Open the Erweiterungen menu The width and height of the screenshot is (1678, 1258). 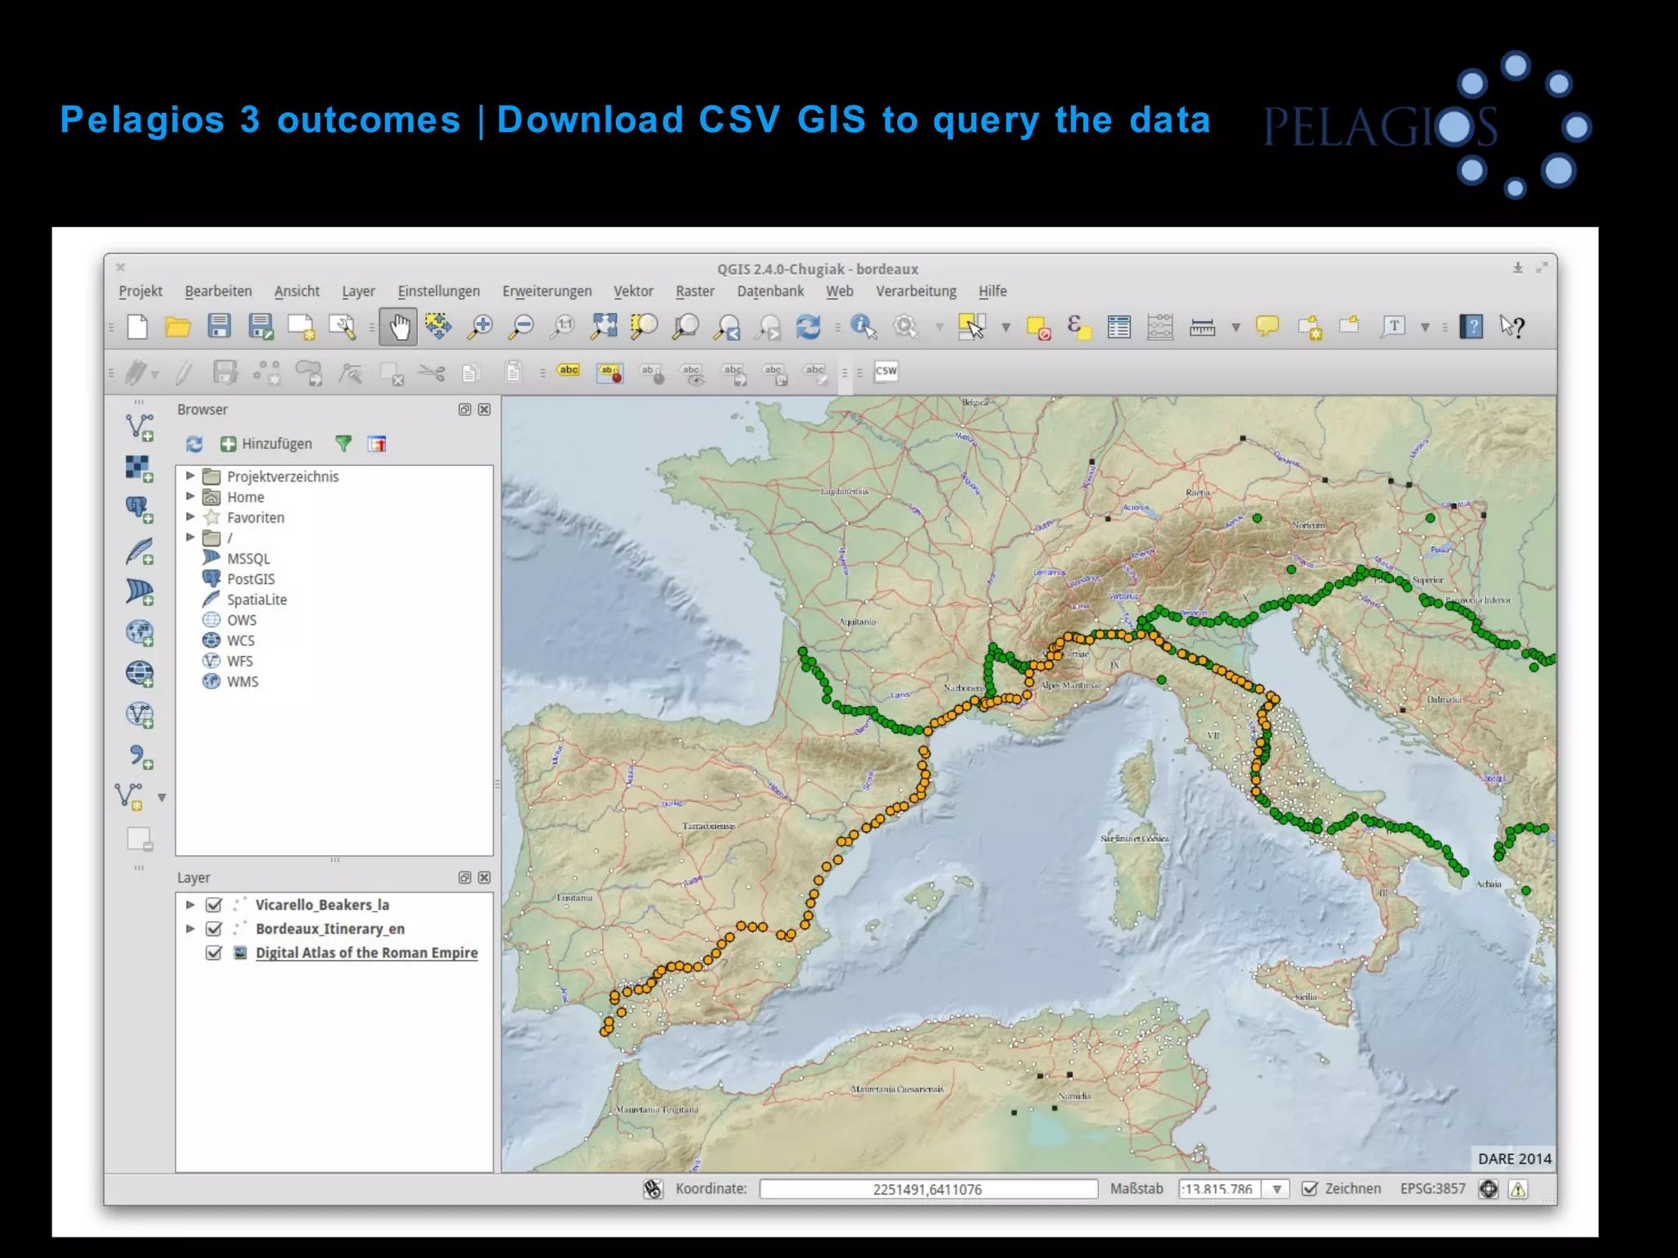click(x=546, y=292)
